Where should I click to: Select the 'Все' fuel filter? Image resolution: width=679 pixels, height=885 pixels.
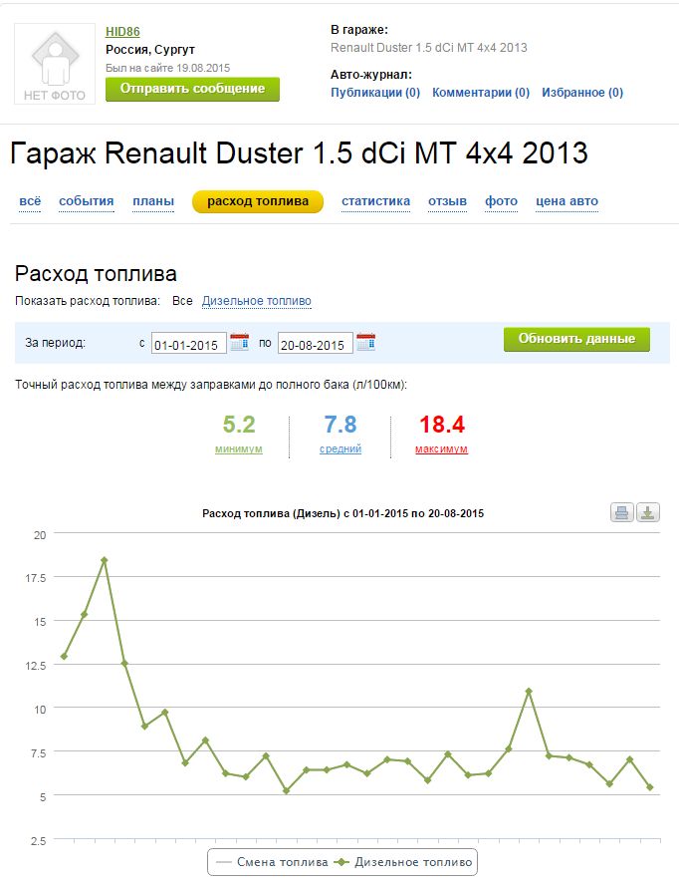(x=182, y=301)
